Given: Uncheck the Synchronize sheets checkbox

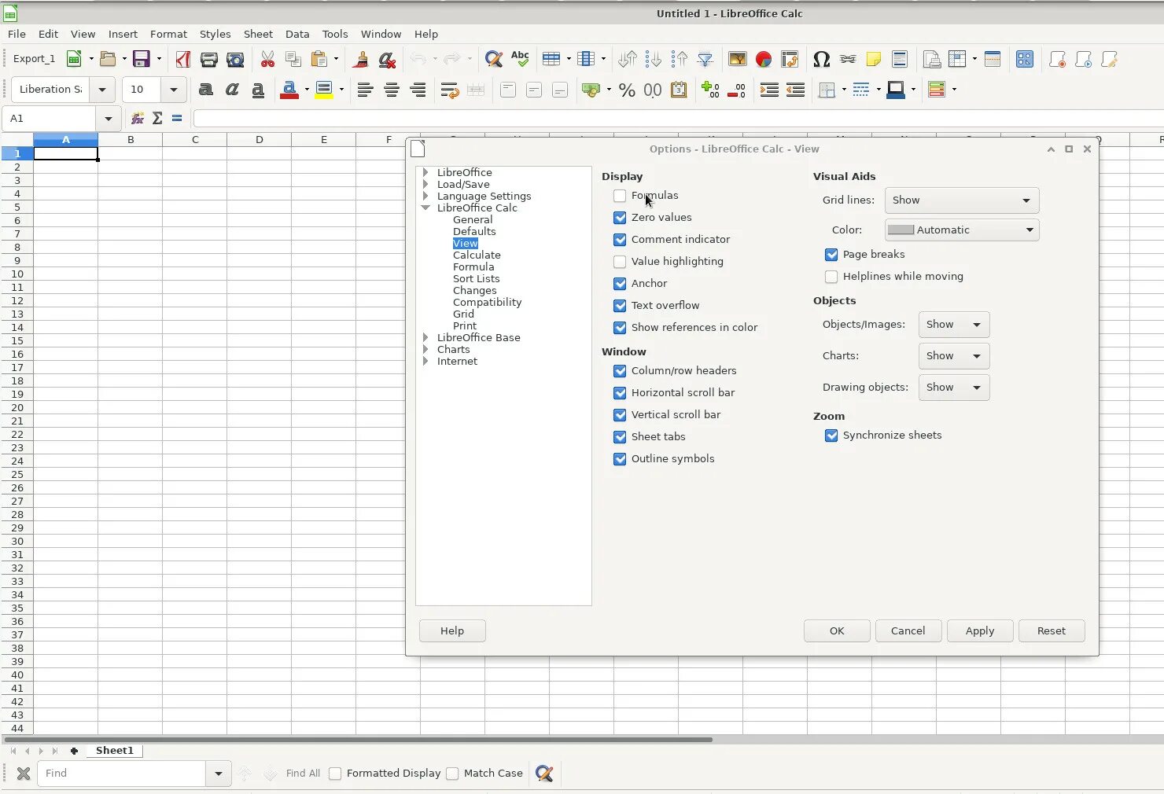Looking at the screenshot, I should point(831,436).
